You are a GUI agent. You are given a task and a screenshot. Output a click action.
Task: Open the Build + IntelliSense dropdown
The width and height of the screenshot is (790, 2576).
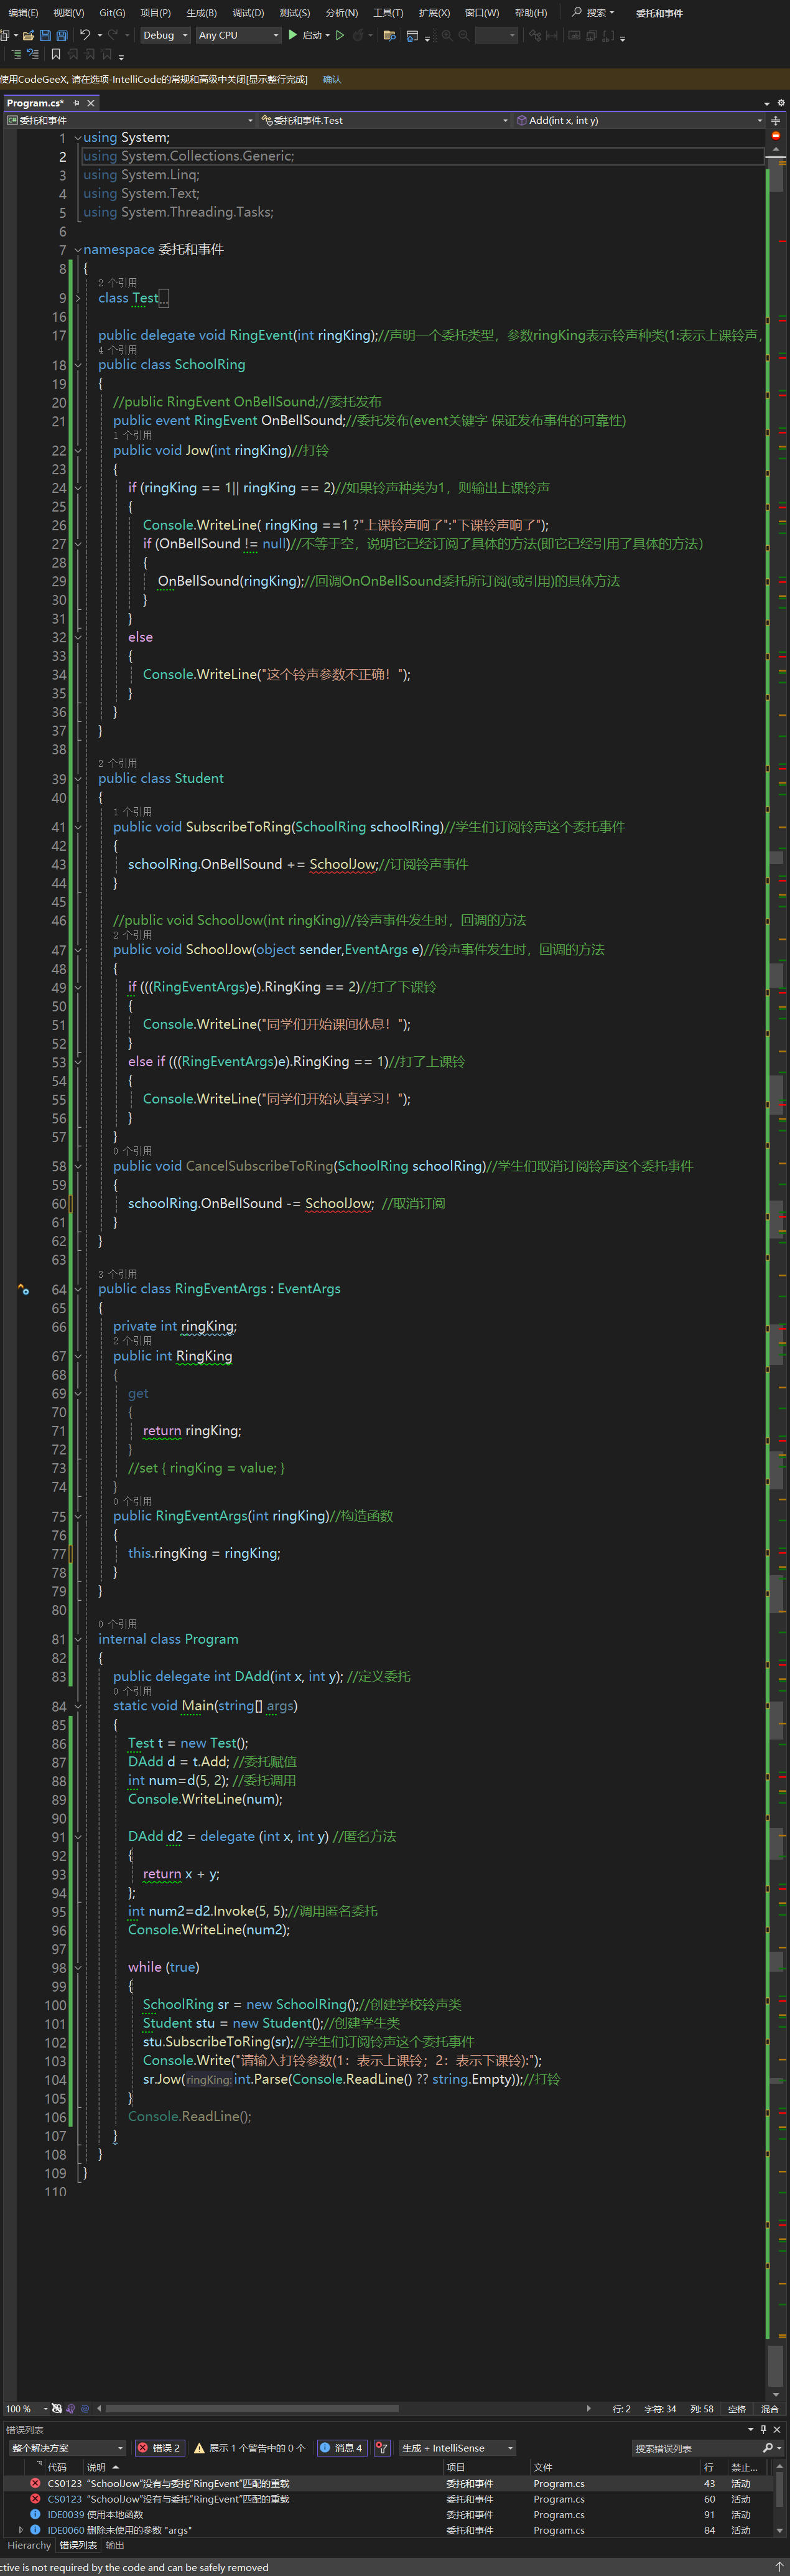point(457,2448)
